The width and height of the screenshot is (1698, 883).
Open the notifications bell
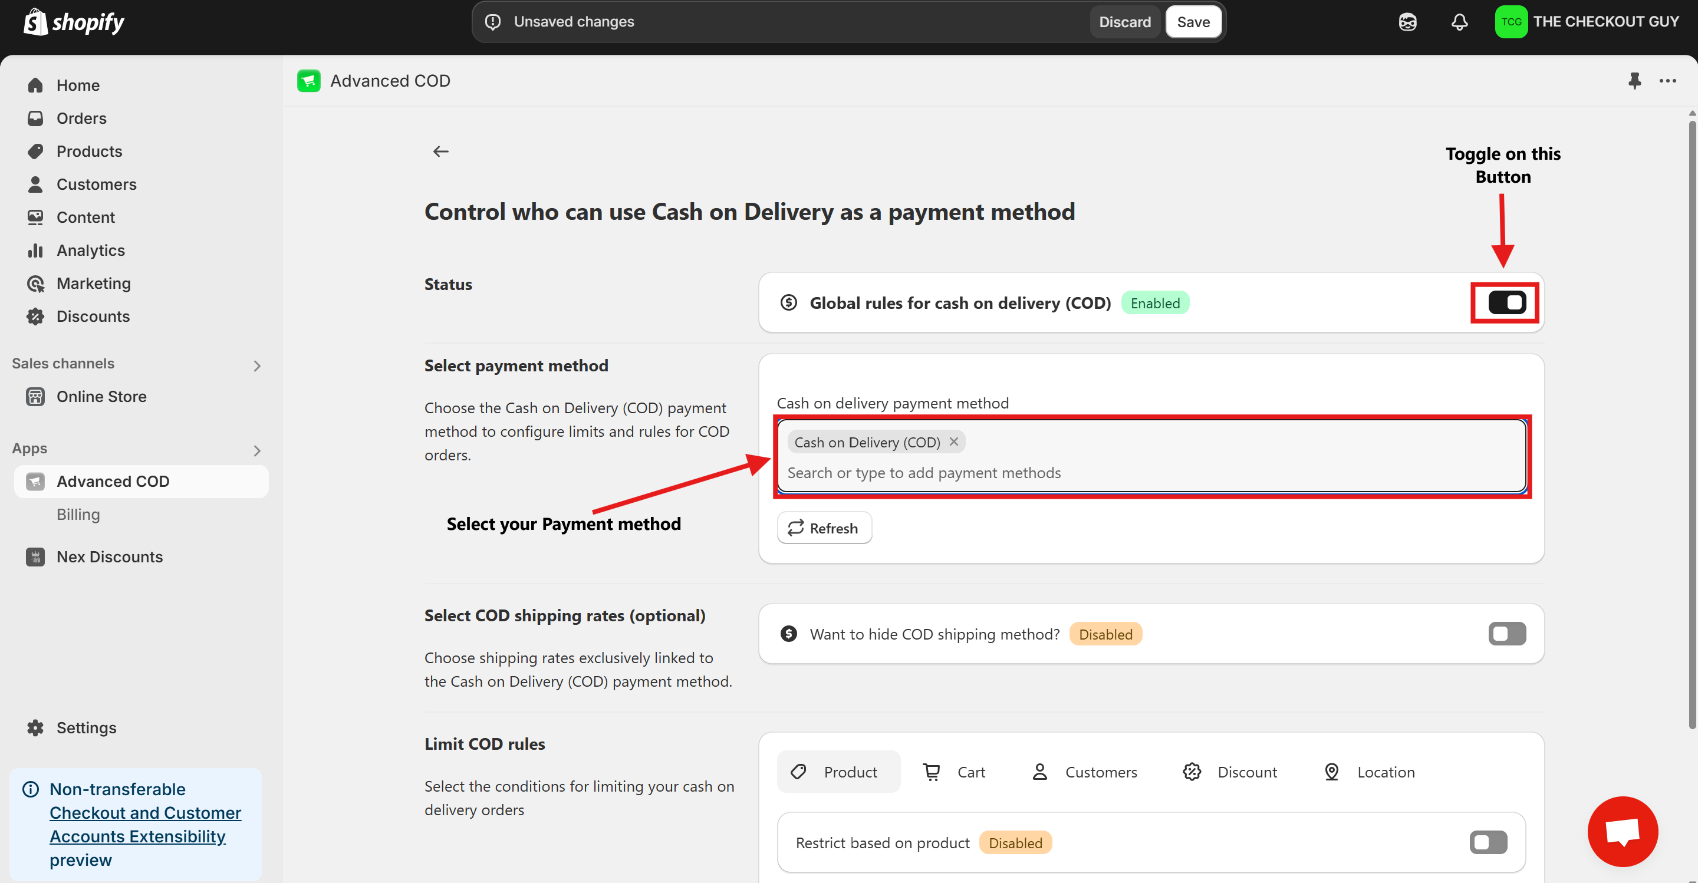1459,22
